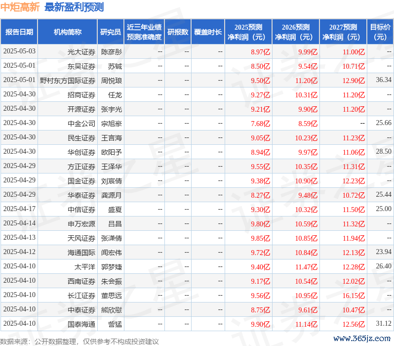Click the 2025-04-14 report date

[x=19, y=223]
